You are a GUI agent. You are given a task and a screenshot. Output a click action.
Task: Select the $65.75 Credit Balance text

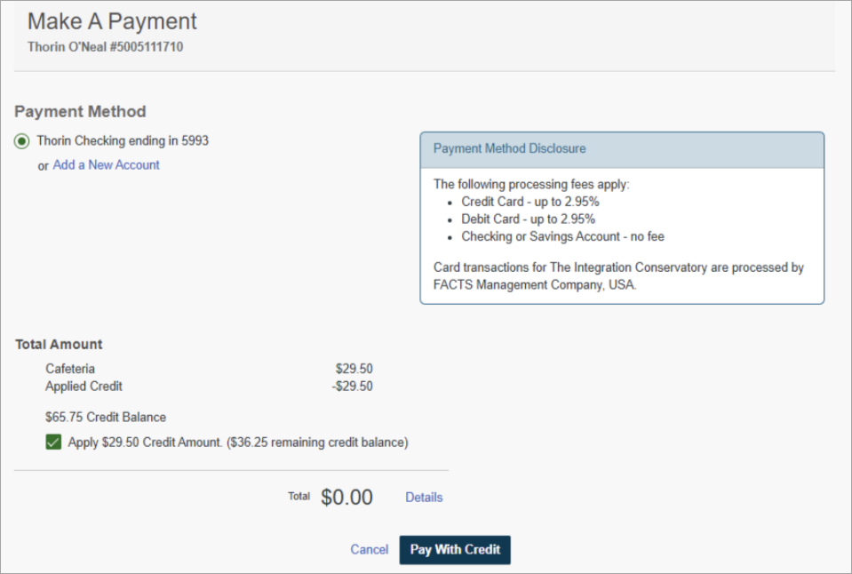tap(106, 417)
